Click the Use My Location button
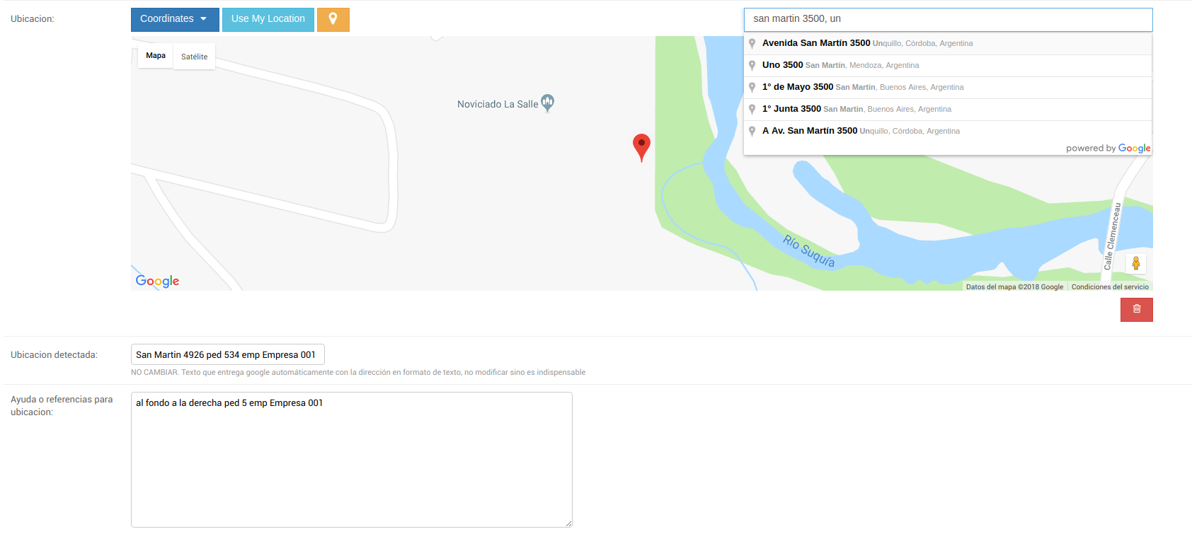 [268, 19]
